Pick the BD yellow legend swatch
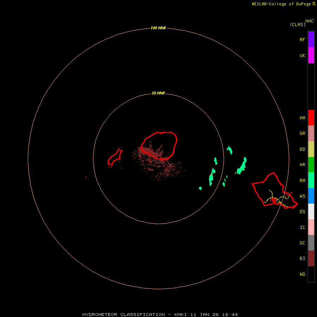Viewport: 317px width, 317px height. [311, 149]
